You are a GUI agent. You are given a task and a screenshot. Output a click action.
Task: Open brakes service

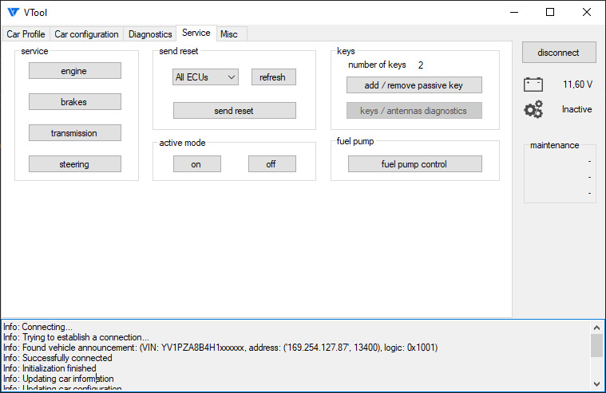coord(75,101)
